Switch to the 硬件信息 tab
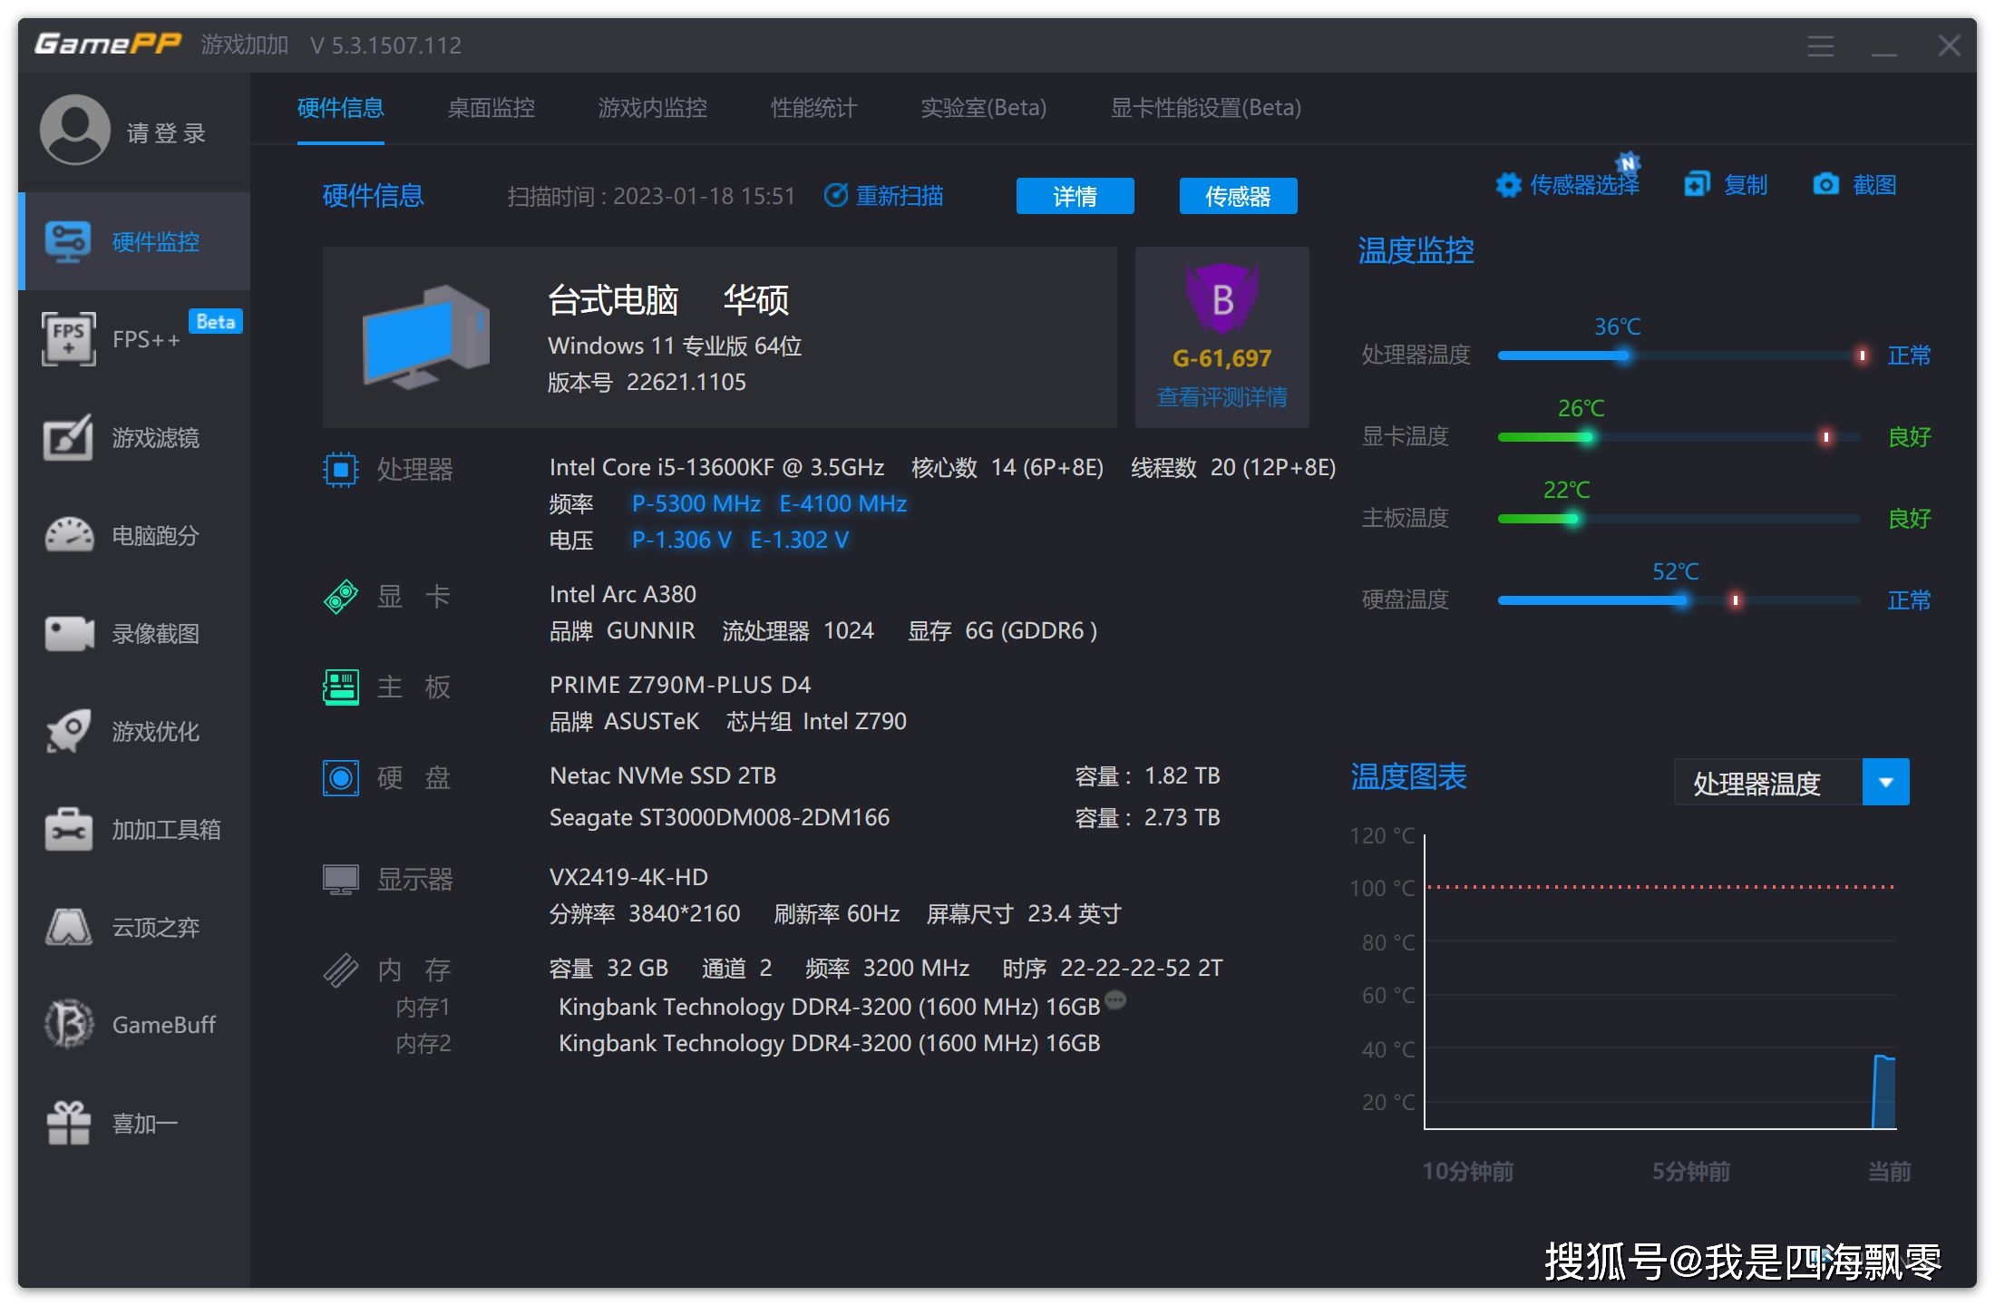1995x1306 pixels. tap(341, 108)
